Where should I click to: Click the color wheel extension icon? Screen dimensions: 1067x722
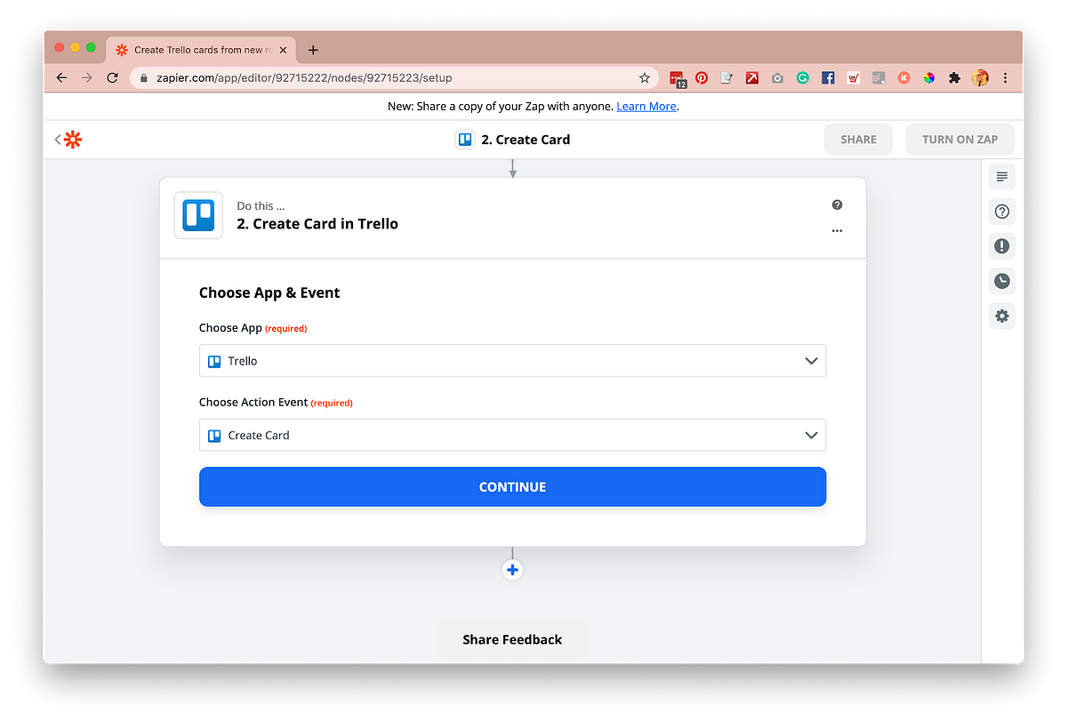[929, 78]
